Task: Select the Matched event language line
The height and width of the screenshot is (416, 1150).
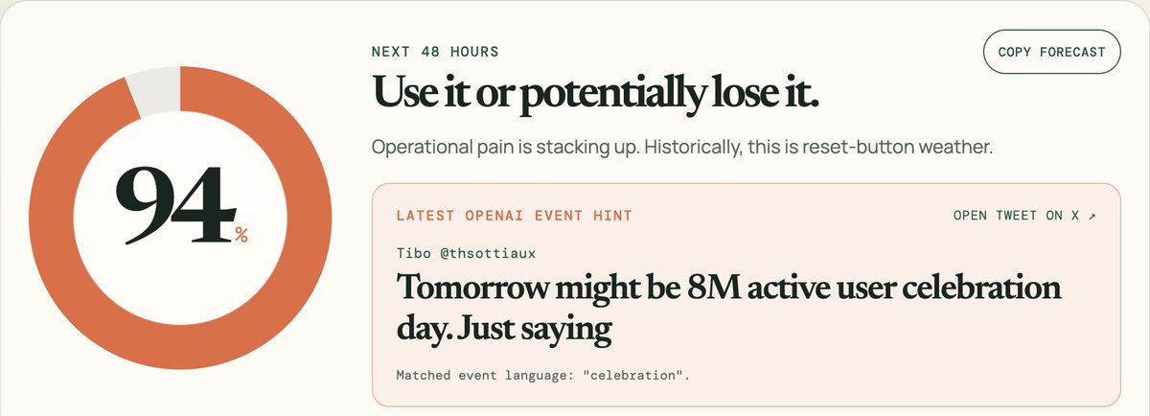Action: pos(542,375)
